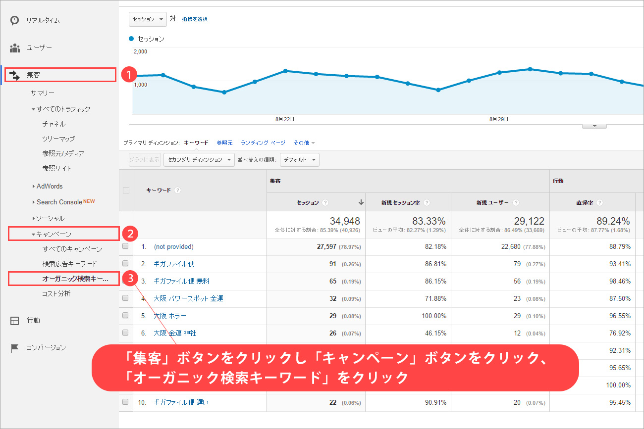
Task: Open すべてのキャンペーン report
Action: coord(72,249)
